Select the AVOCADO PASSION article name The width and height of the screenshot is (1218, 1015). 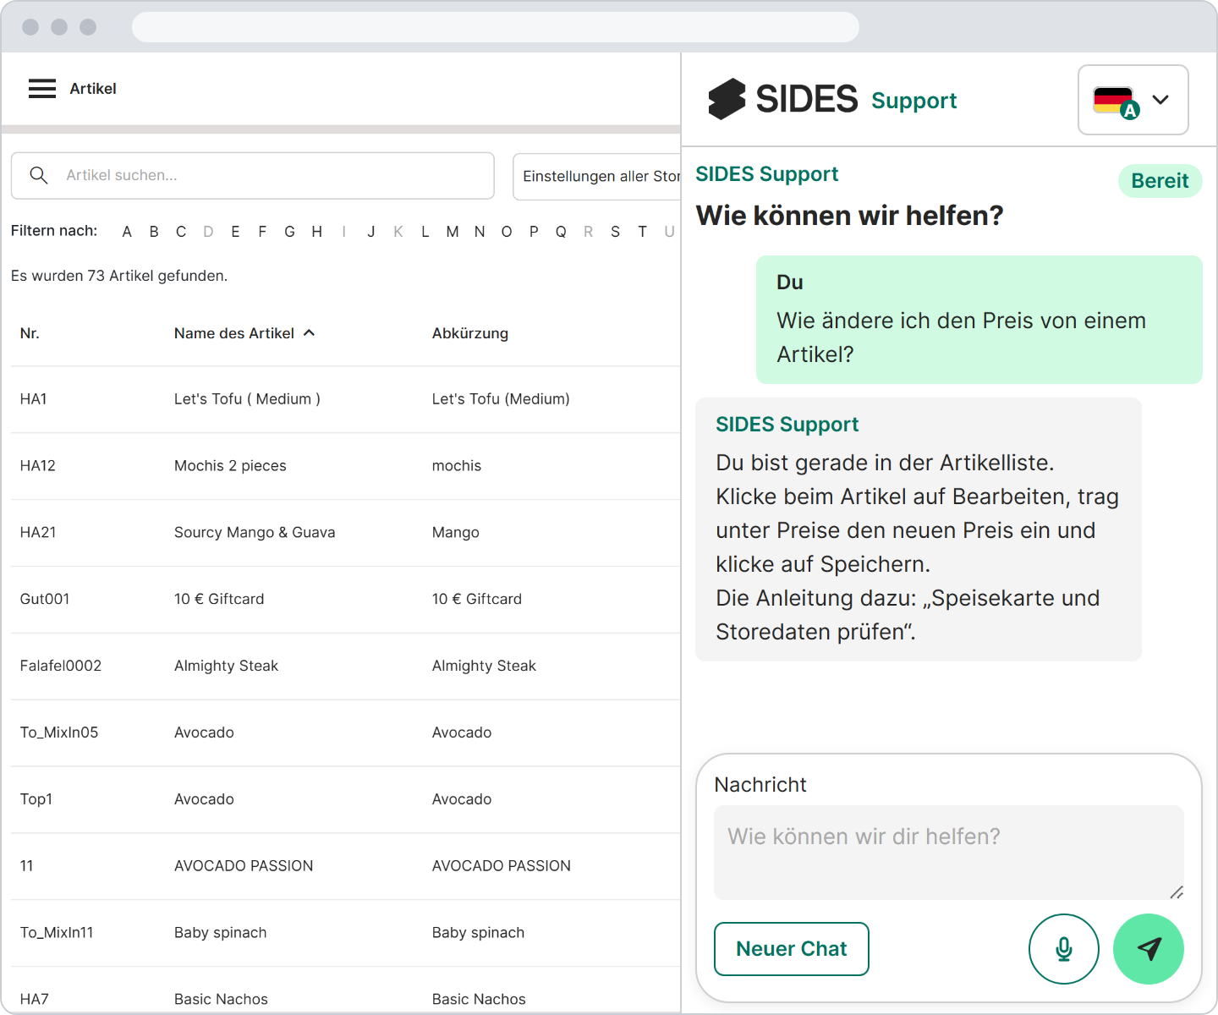[244, 866]
